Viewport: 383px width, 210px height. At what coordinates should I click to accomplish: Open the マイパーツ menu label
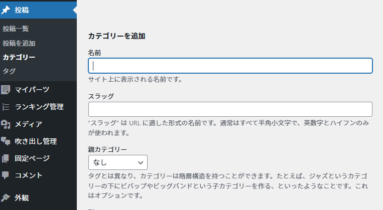[32, 90]
